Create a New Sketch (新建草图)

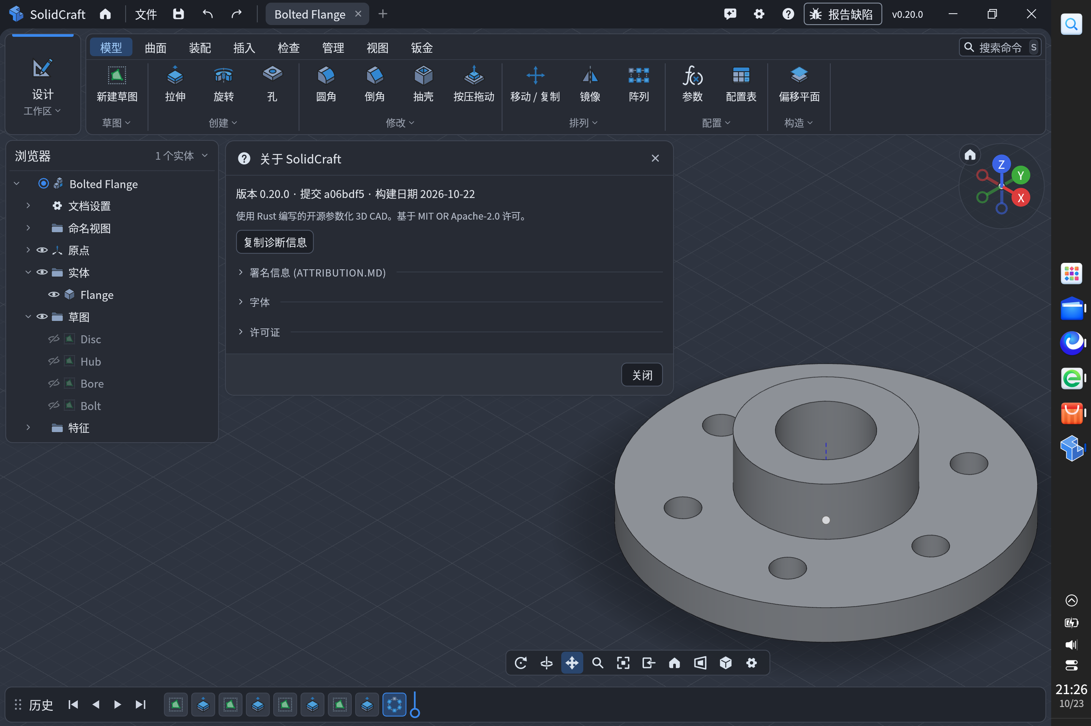[117, 84]
